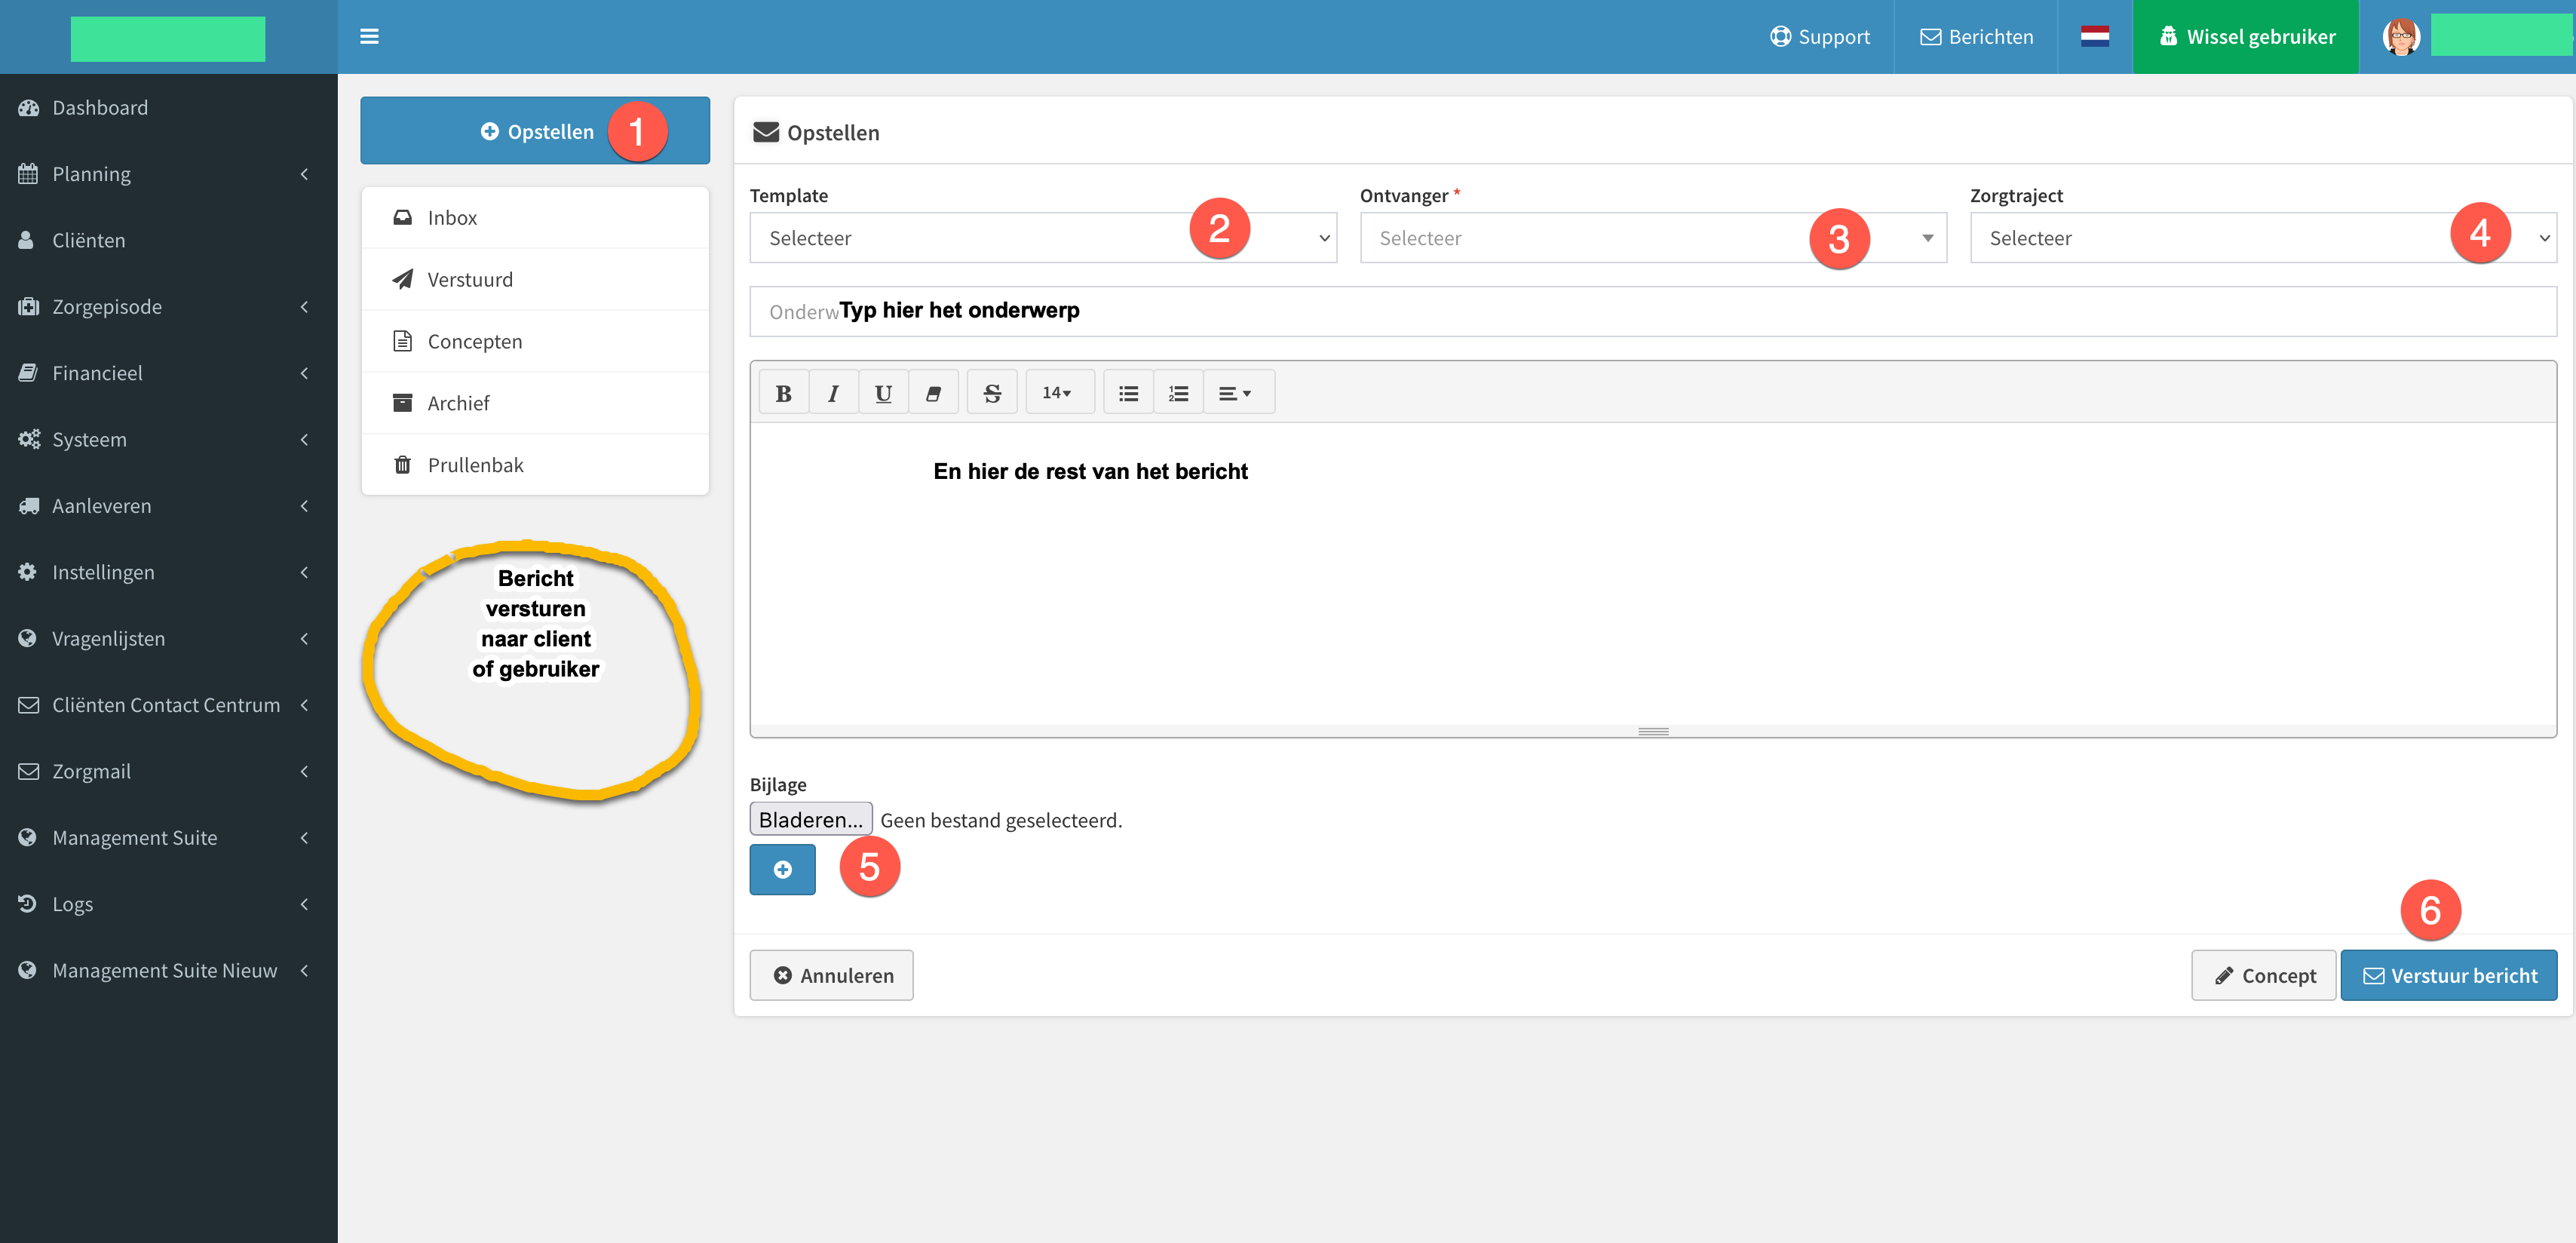
Task: Expand the Logs sidebar menu
Action: (168, 904)
